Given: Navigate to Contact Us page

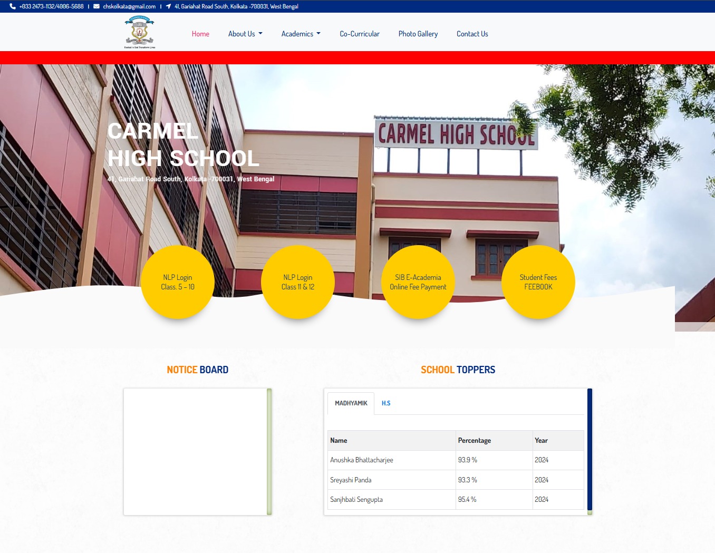Looking at the screenshot, I should tap(472, 34).
